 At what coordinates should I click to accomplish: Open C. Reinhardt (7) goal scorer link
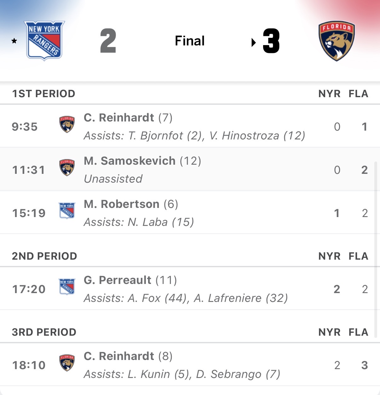coord(119,118)
